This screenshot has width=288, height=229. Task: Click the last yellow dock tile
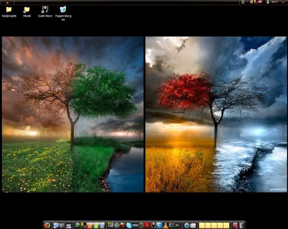pos(227,225)
